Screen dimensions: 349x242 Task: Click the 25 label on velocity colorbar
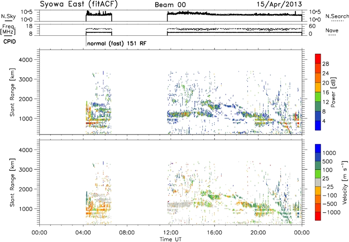pyautogui.click(x=325, y=179)
